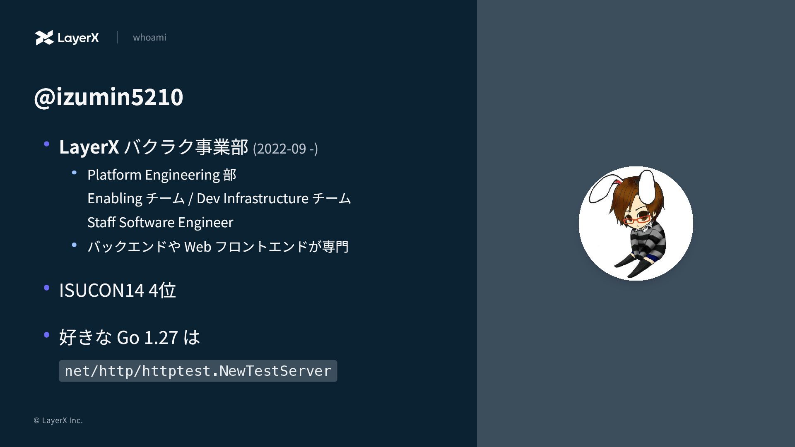Screen dimensions: 795x447
Task: Click the @izumin5210 heading
Action: pos(108,97)
